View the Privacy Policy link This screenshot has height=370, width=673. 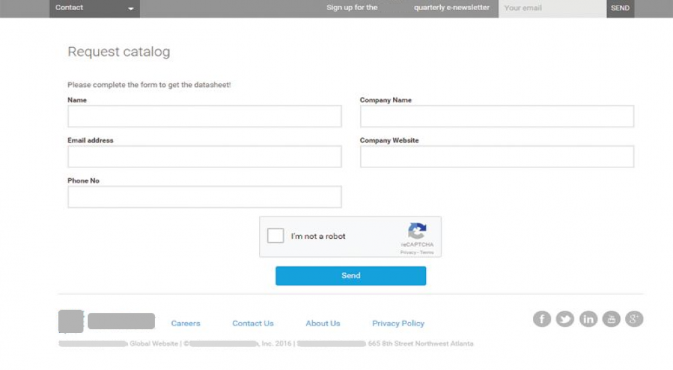tap(398, 324)
